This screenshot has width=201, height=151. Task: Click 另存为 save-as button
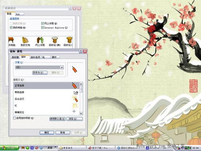point(40,73)
